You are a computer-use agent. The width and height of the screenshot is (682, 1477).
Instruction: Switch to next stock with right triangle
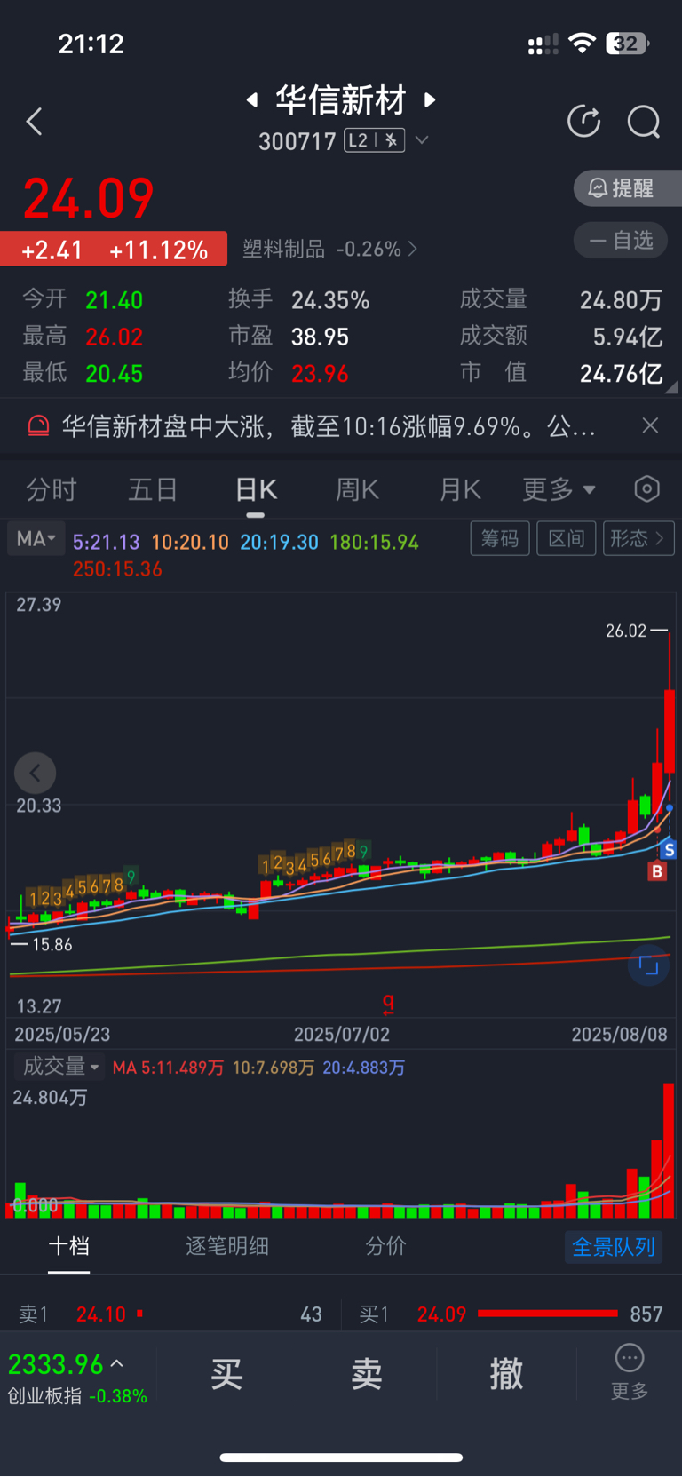(x=431, y=99)
